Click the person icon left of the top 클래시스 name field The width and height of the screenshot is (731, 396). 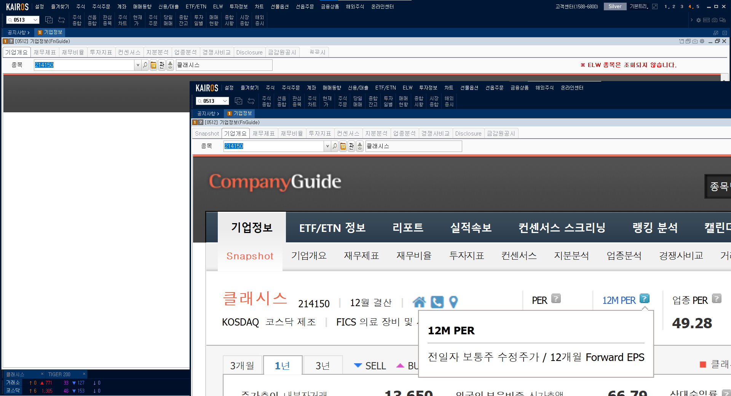(x=170, y=65)
